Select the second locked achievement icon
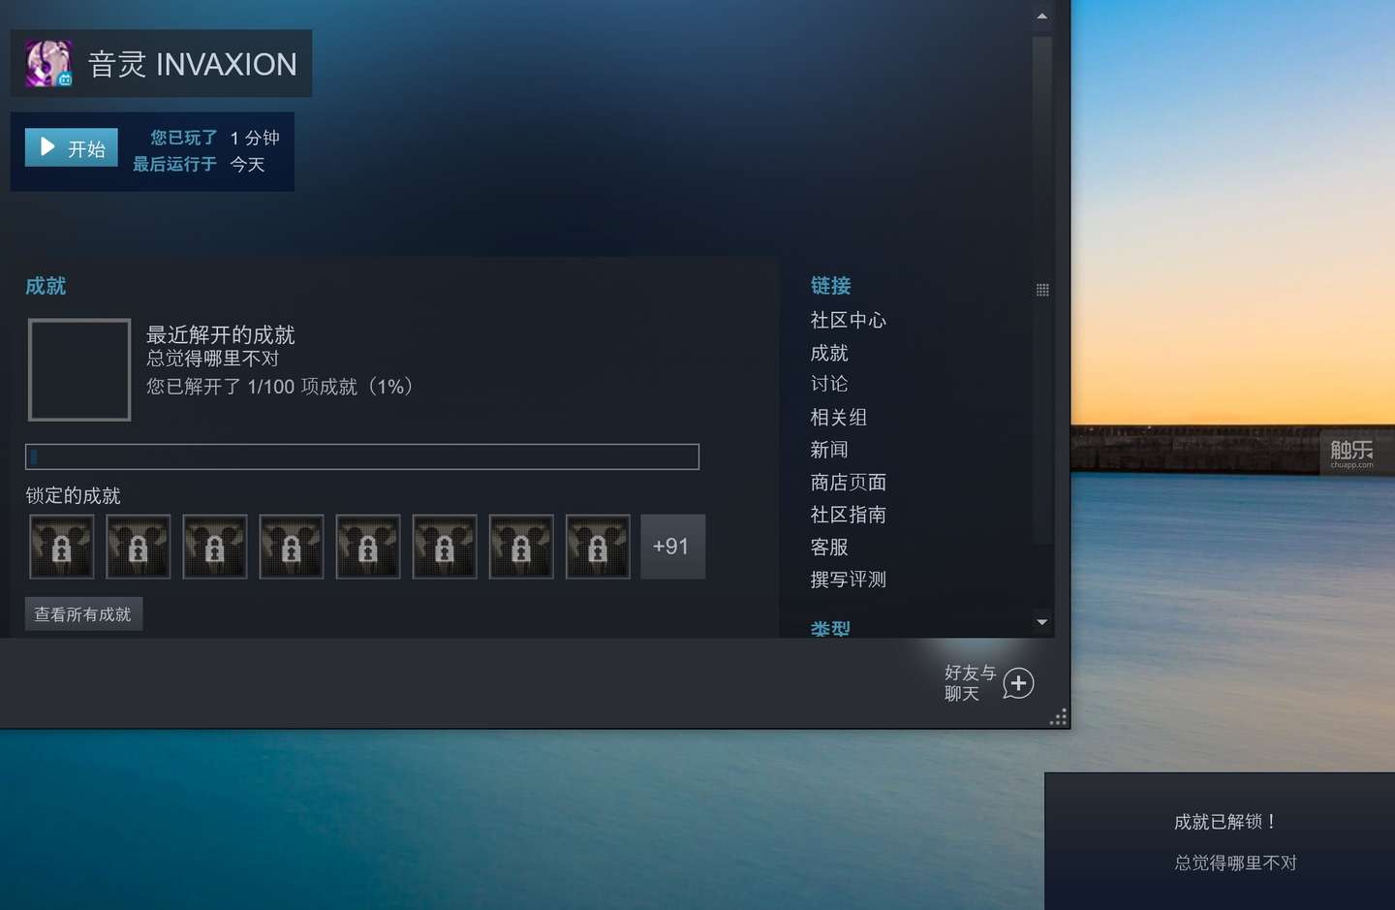Screen dimensions: 1395x910 click(x=138, y=547)
